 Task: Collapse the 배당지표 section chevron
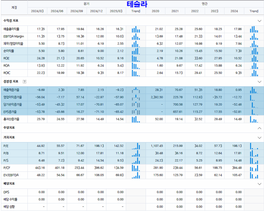click(259, 184)
